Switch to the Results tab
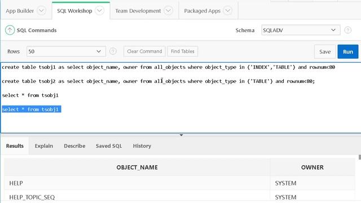This screenshot has width=361, height=203. (15, 146)
